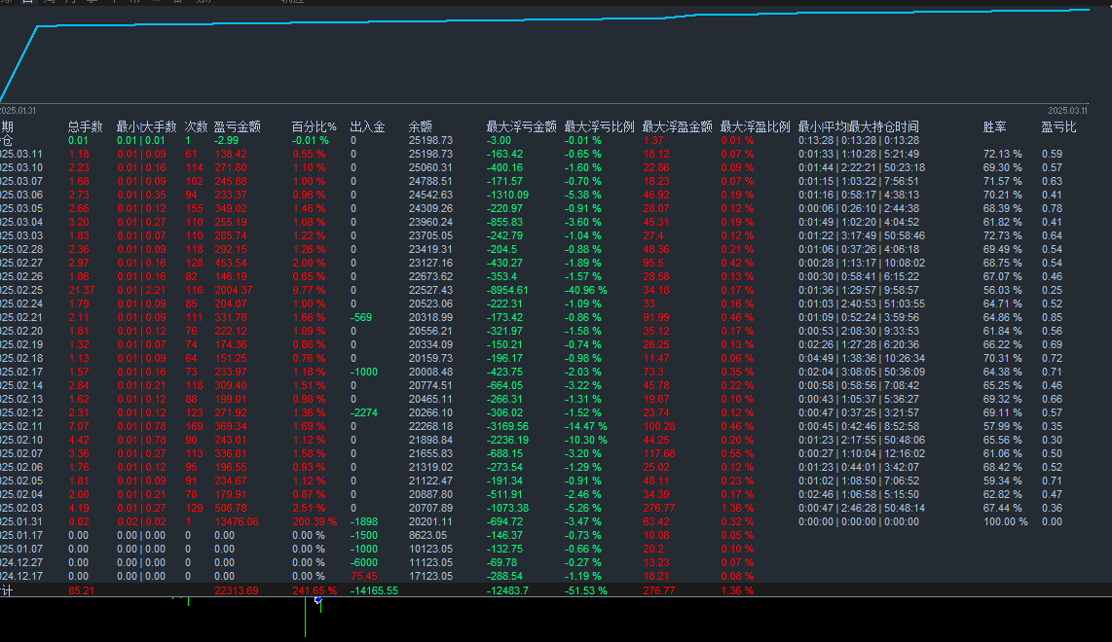Click the 次数 column header

(x=196, y=126)
